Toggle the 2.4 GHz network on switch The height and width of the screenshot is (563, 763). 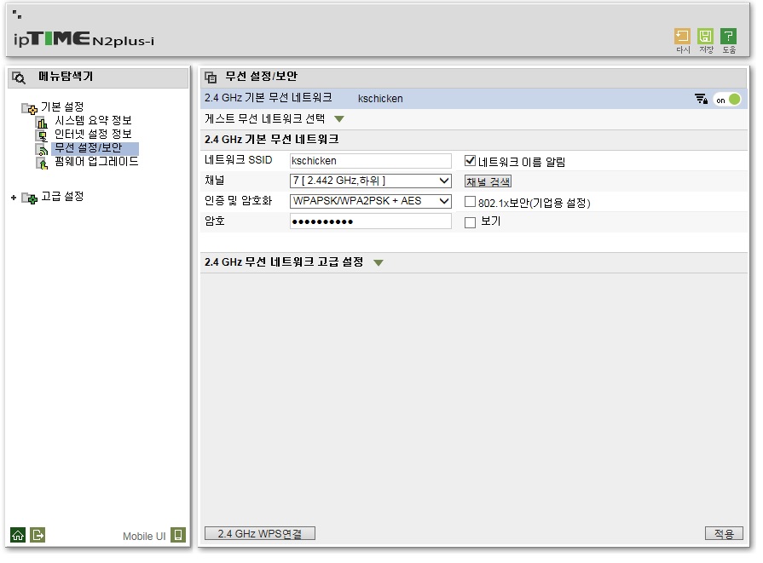pyautogui.click(x=727, y=100)
